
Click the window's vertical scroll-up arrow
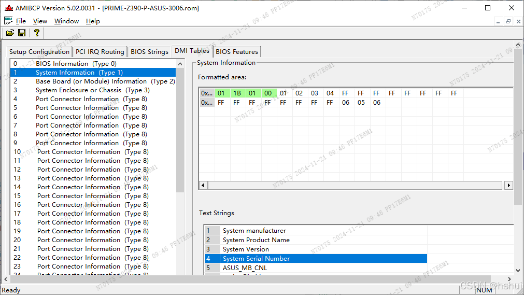pyautogui.click(x=518, y=45)
